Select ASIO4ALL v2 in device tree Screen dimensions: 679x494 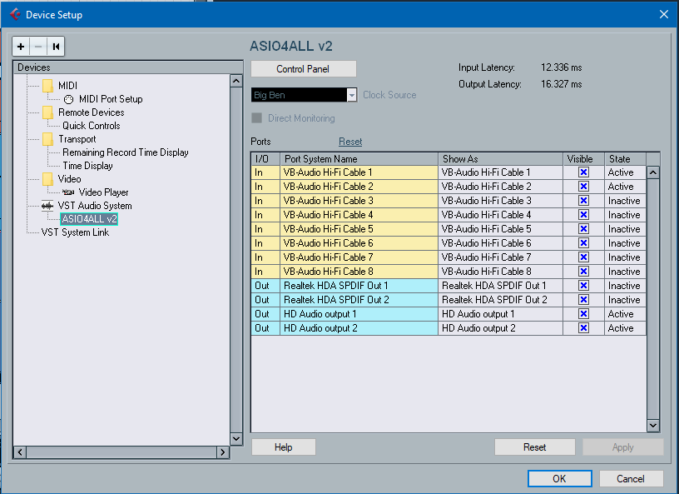click(x=89, y=219)
